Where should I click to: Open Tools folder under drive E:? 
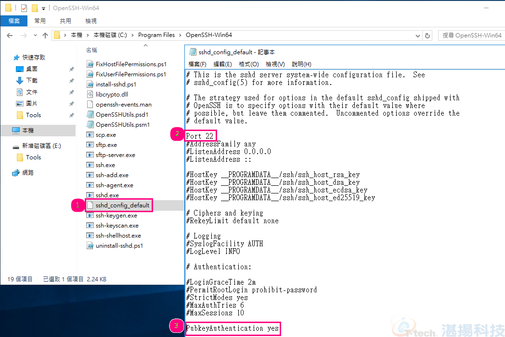point(33,157)
